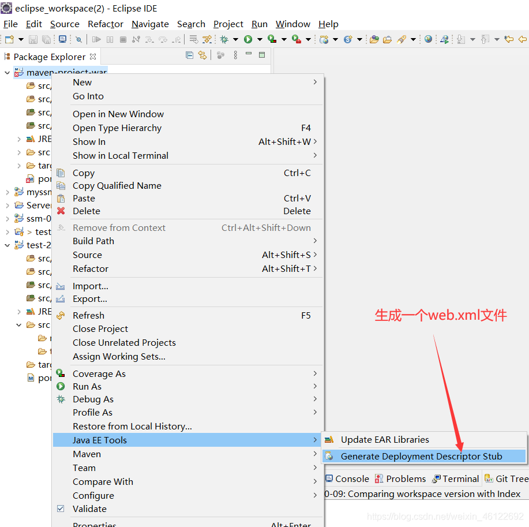Collapse the test-2 project node
The height and width of the screenshot is (527, 529).
point(7,245)
